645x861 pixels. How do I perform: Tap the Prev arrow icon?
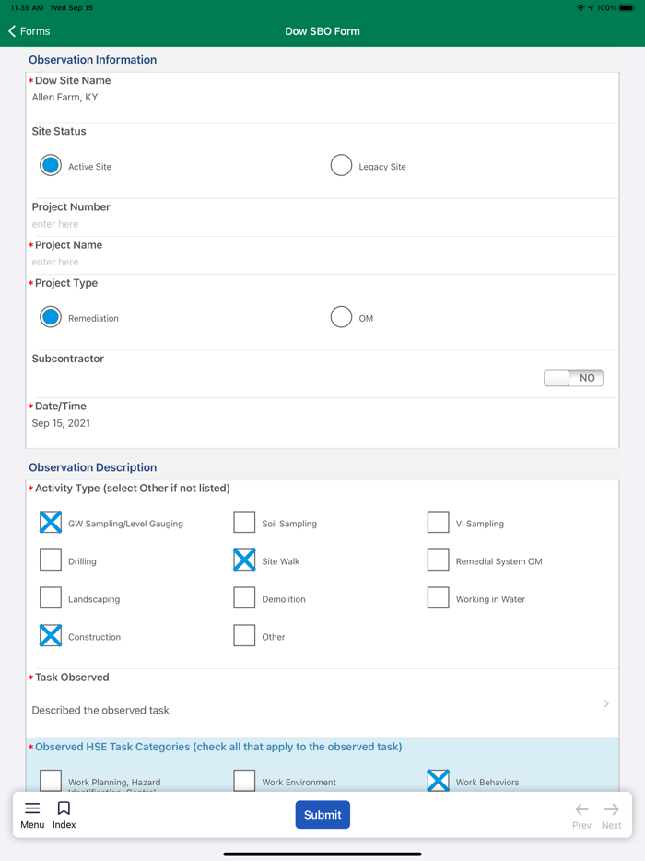tap(581, 809)
